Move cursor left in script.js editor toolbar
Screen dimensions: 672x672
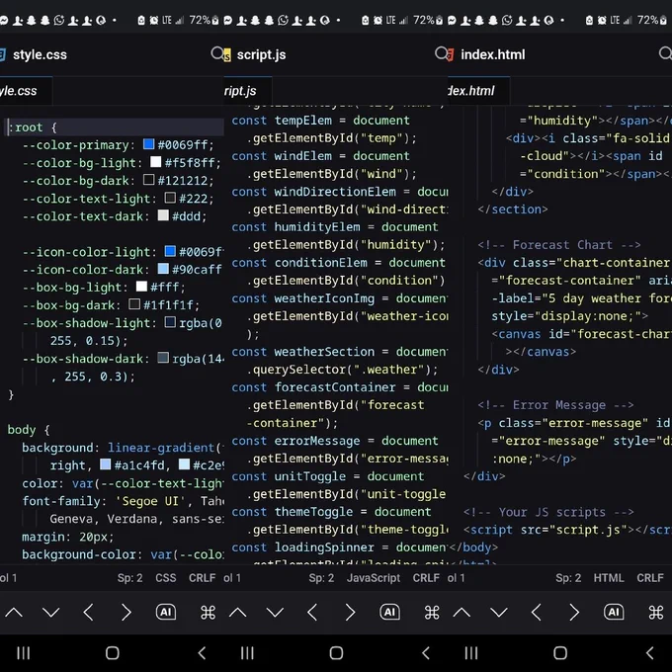point(312,613)
